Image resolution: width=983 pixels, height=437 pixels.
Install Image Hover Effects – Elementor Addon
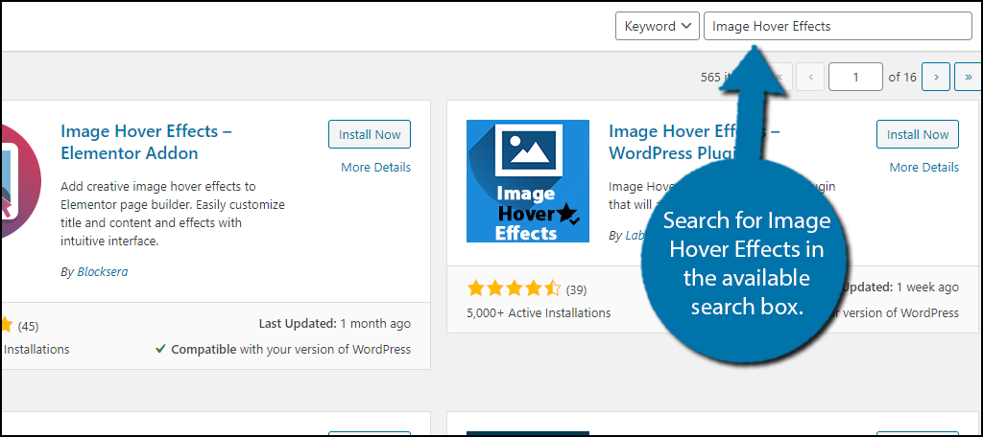(370, 134)
